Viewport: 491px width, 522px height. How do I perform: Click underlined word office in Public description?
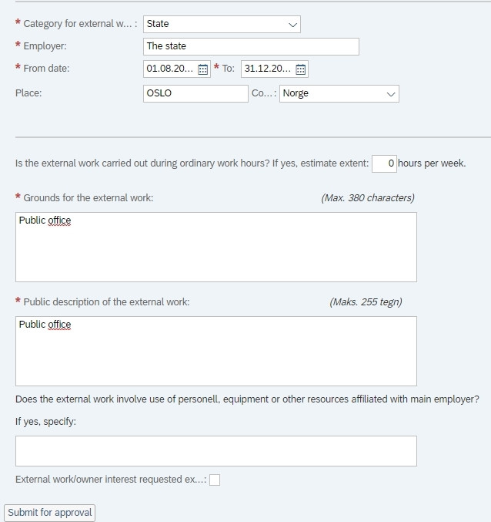click(x=59, y=325)
